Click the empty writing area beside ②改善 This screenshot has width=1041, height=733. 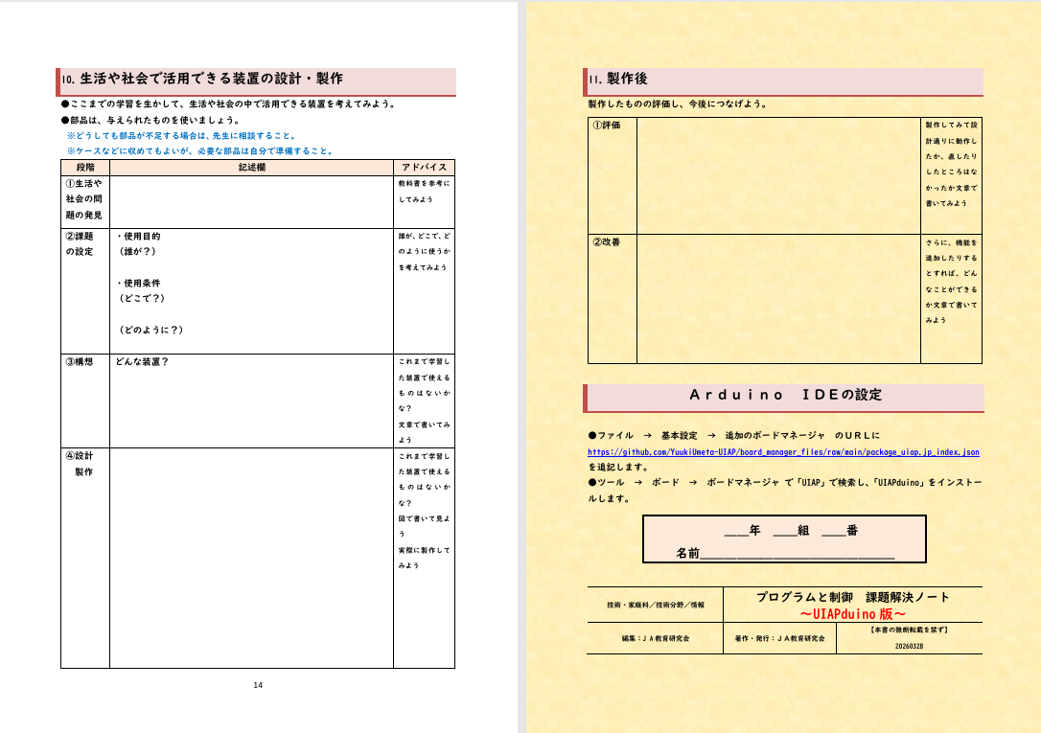[x=777, y=298]
